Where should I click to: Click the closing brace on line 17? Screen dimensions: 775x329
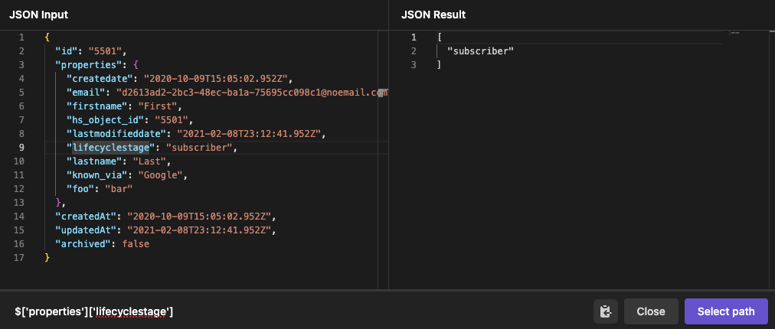(x=47, y=258)
